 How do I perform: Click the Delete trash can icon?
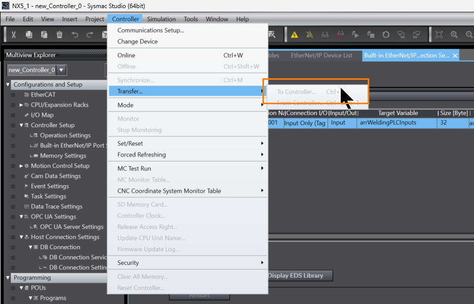pos(60,35)
